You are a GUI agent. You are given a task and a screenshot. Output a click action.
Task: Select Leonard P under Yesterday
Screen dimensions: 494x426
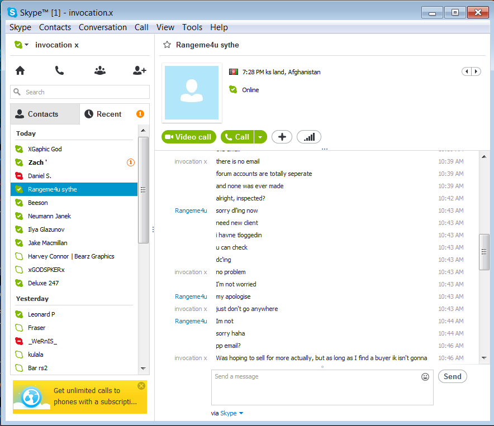[x=74, y=314]
